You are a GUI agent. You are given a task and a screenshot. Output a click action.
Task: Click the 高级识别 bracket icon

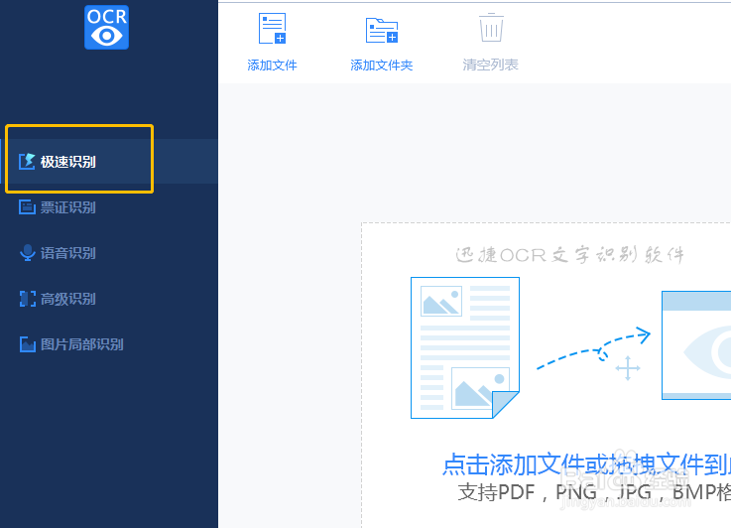click(x=28, y=299)
